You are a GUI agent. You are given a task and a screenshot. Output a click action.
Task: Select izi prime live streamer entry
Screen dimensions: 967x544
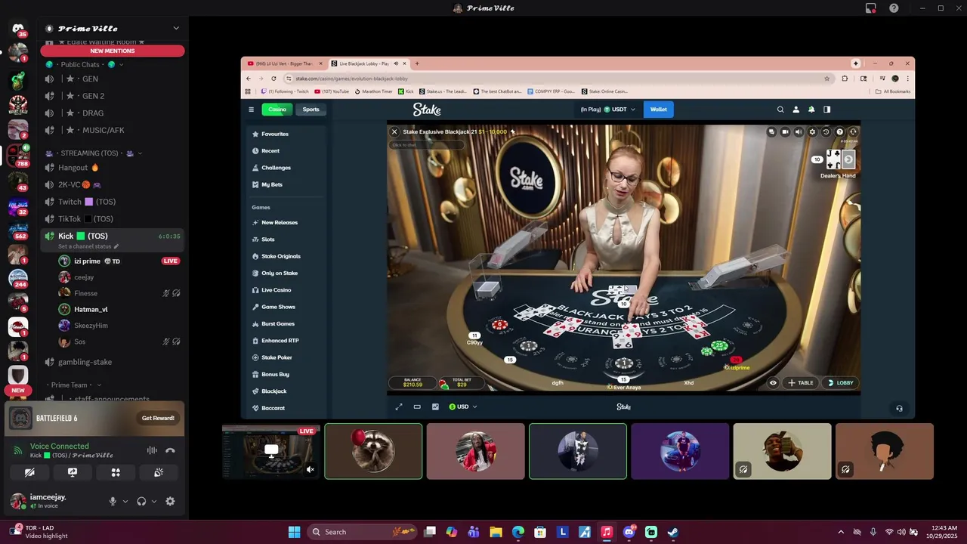pos(119,261)
